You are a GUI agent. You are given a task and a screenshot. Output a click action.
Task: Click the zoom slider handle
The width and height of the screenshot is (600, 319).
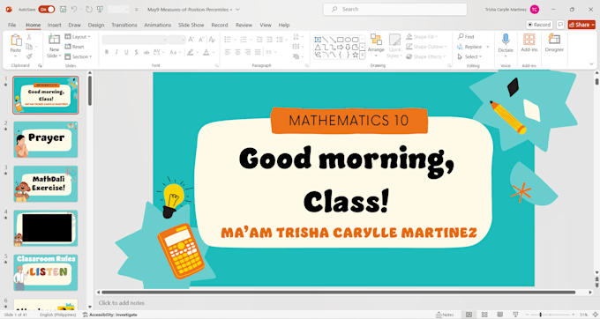(540, 315)
